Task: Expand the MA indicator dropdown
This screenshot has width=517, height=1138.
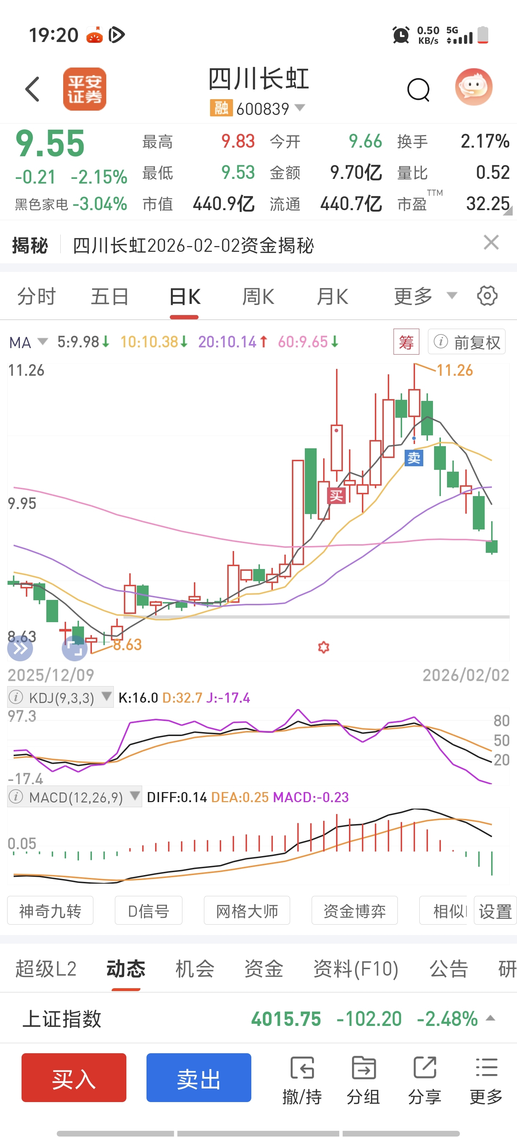Action: (x=28, y=342)
